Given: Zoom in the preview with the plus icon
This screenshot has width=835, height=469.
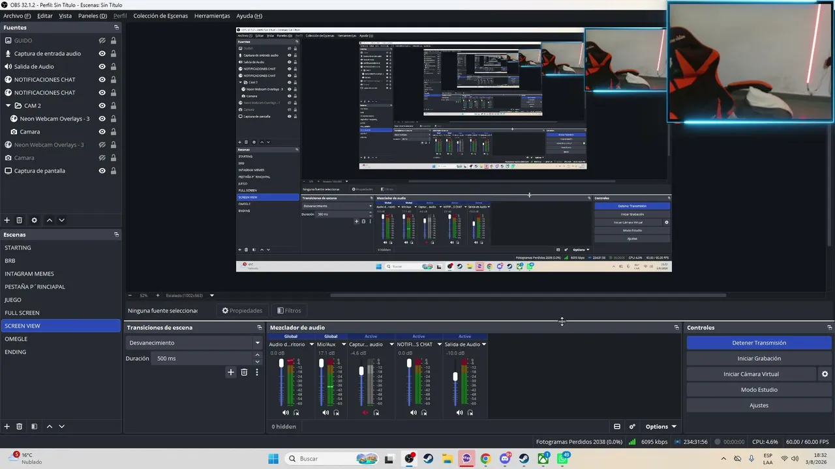Looking at the screenshot, I should pos(157,295).
